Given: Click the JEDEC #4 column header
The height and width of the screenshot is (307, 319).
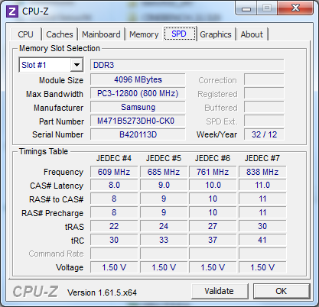Looking at the screenshot, I should point(114,158).
